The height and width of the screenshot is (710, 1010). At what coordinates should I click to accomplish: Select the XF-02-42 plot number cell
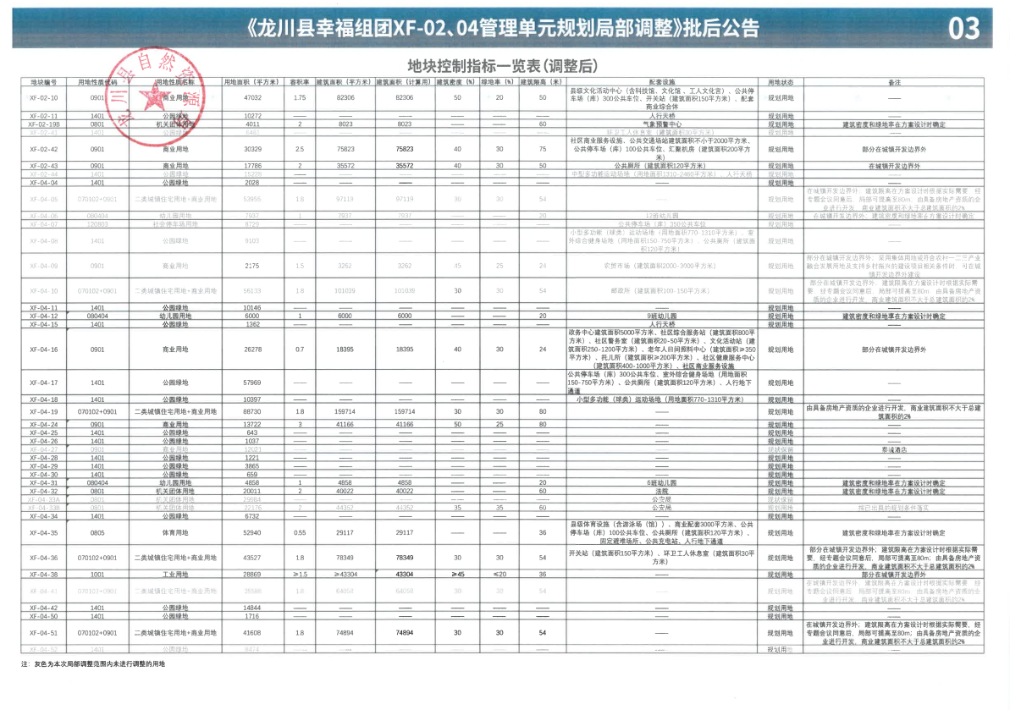pyautogui.click(x=44, y=149)
